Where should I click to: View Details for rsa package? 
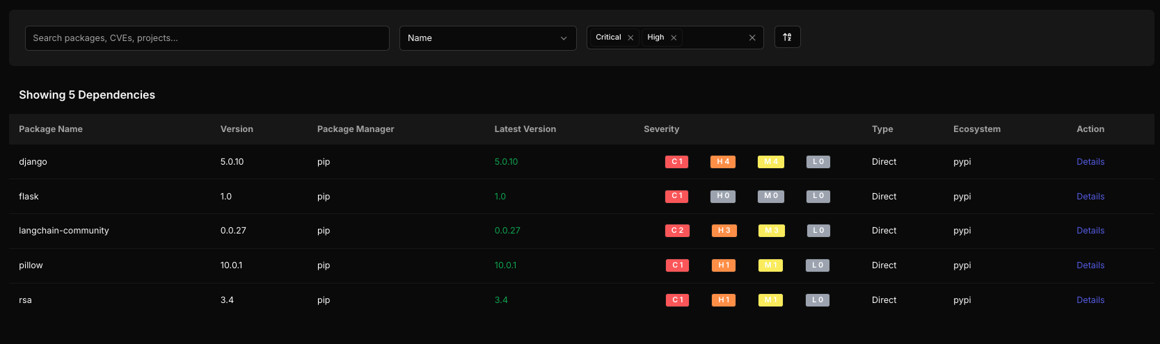[x=1090, y=300]
